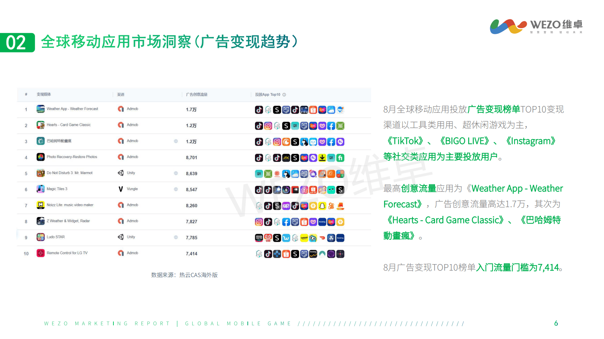Screen dimensions: 604x339
Task: Click the text Weather App - Weather Forecast in table
Action: [x=72, y=109]
